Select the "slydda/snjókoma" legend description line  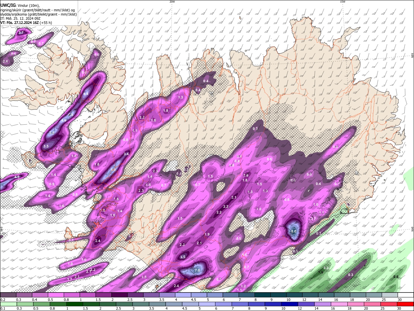pos(38,14)
